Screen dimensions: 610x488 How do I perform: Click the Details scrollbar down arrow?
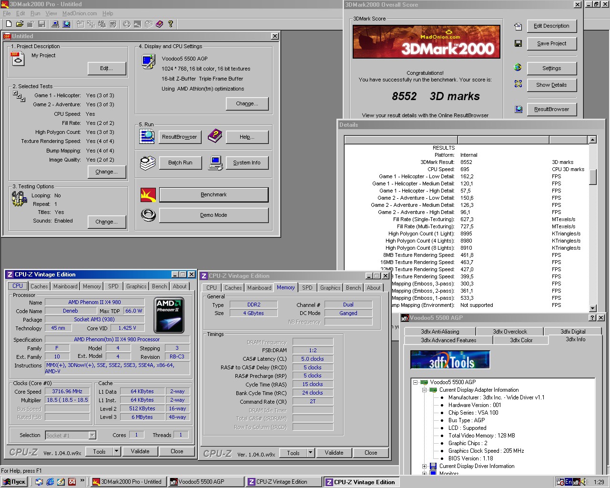pos(593,308)
